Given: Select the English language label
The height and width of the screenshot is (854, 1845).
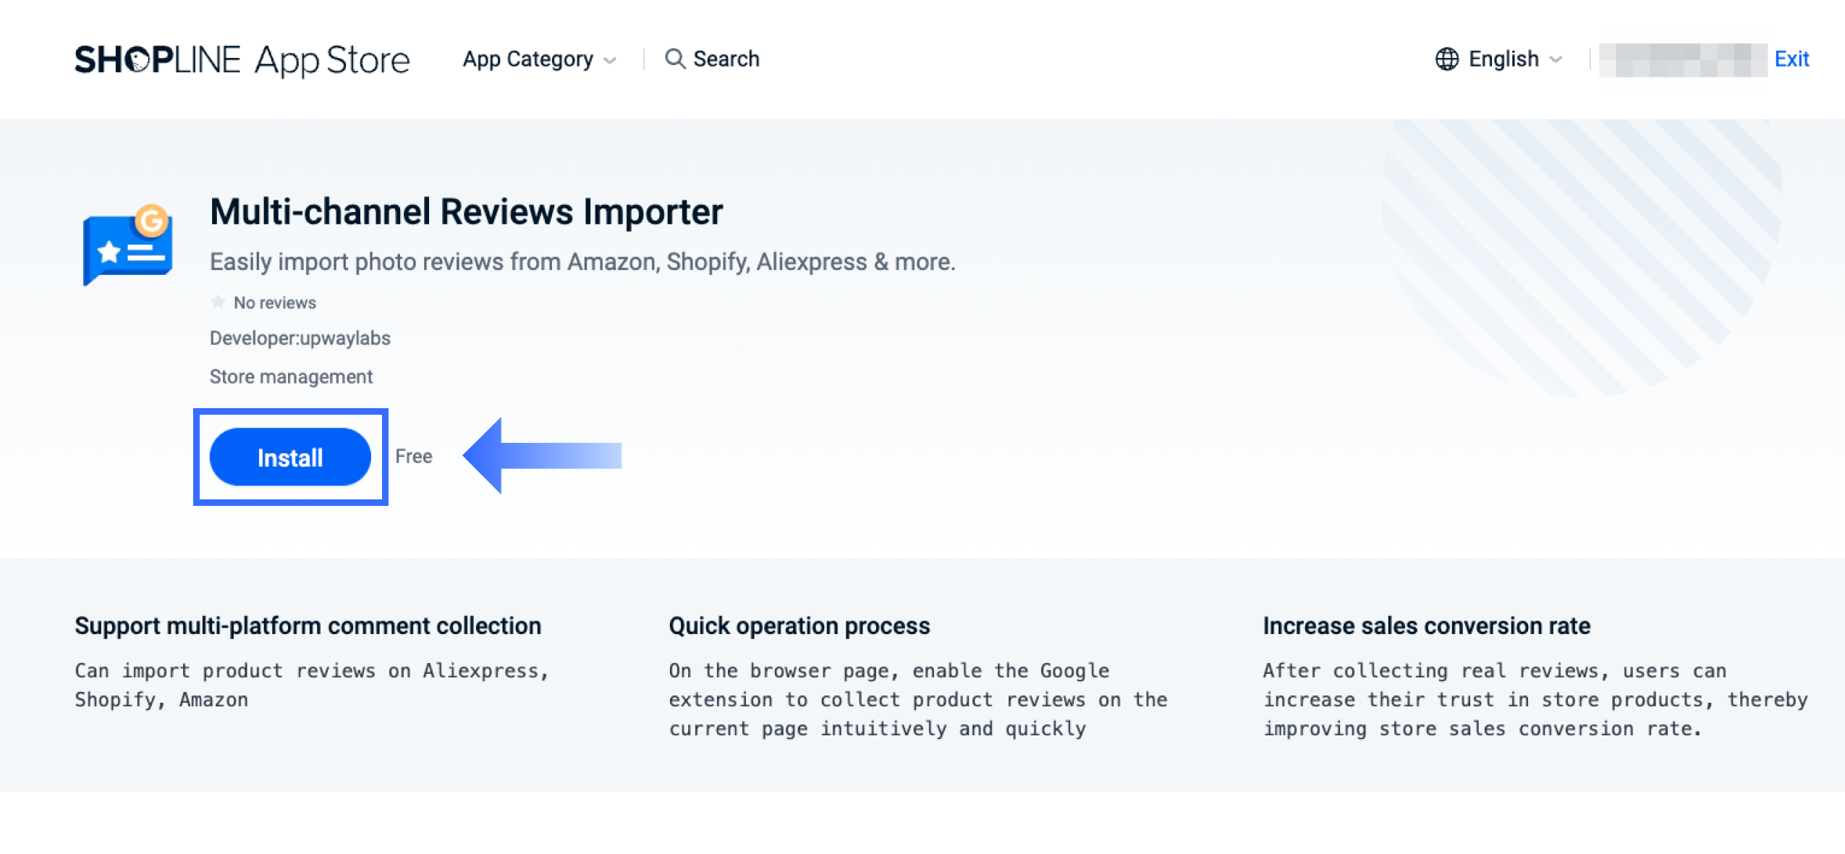Looking at the screenshot, I should tap(1503, 59).
